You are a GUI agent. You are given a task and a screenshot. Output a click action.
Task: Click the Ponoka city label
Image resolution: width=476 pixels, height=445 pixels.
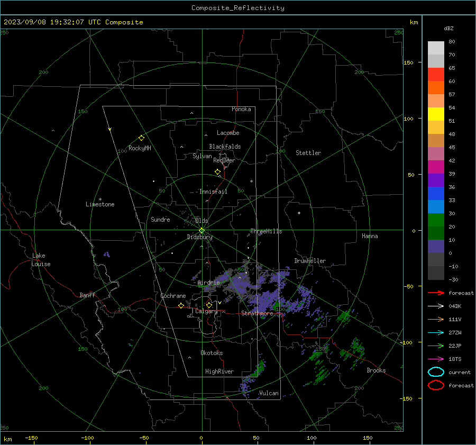pyautogui.click(x=241, y=109)
